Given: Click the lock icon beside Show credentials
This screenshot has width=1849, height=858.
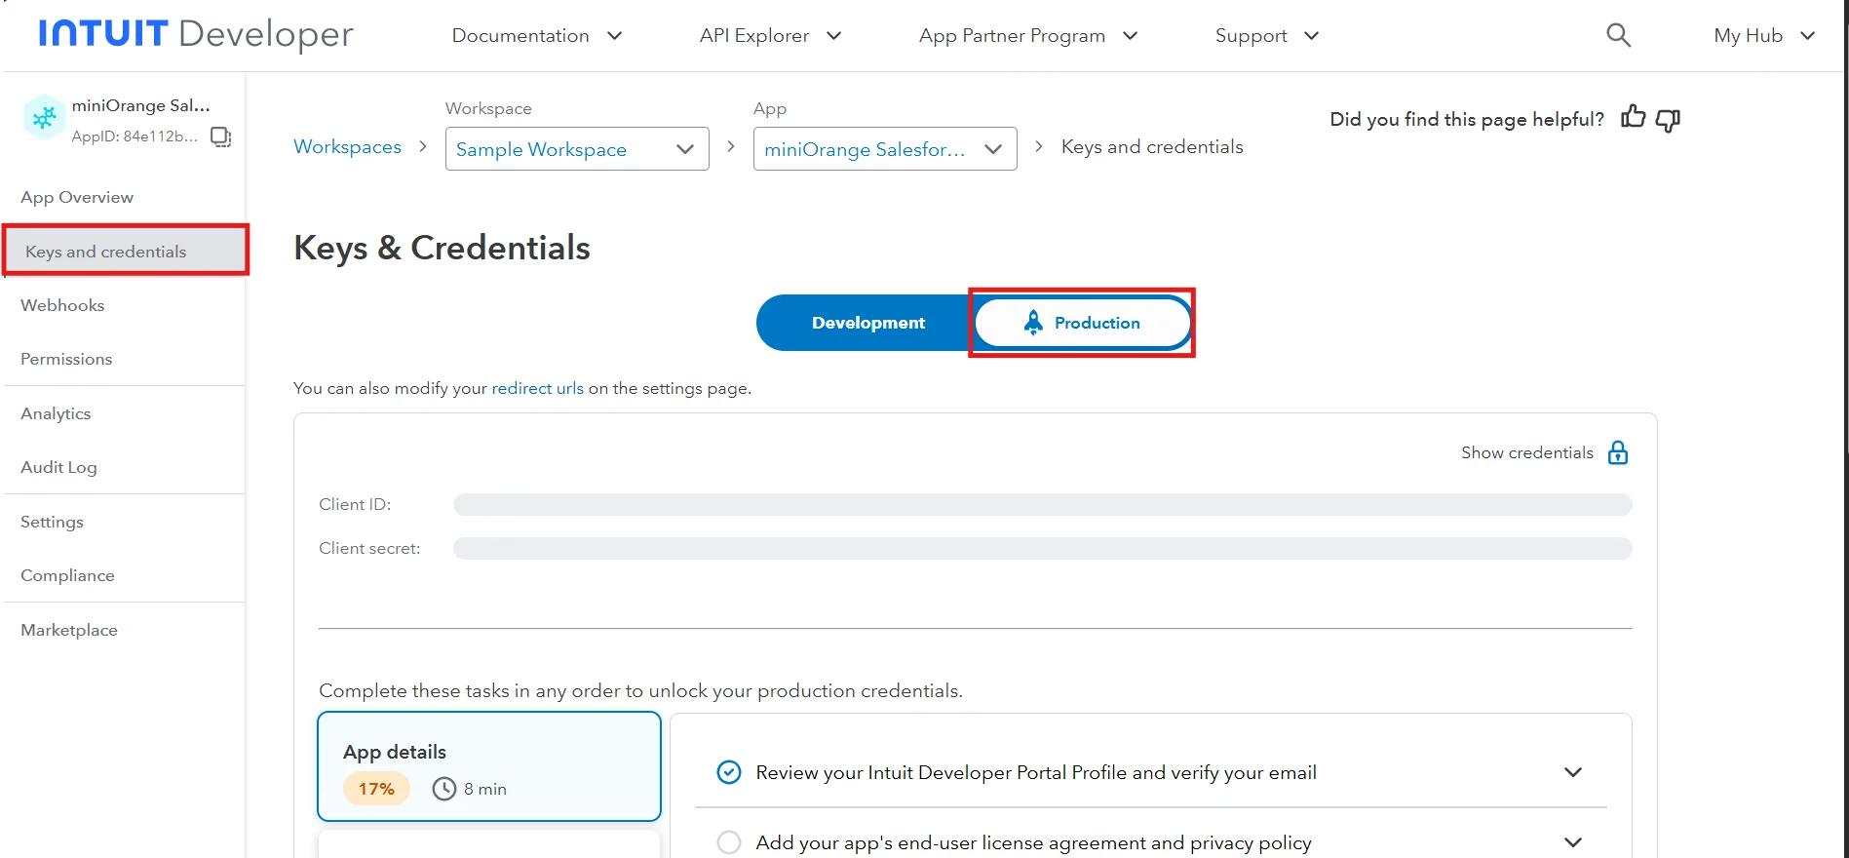Looking at the screenshot, I should pyautogui.click(x=1618, y=452).
